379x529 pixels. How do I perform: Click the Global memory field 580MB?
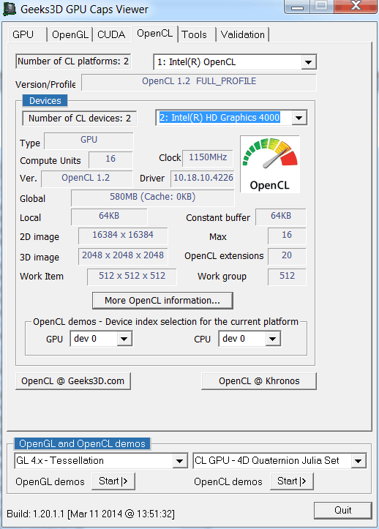point(152,198)
